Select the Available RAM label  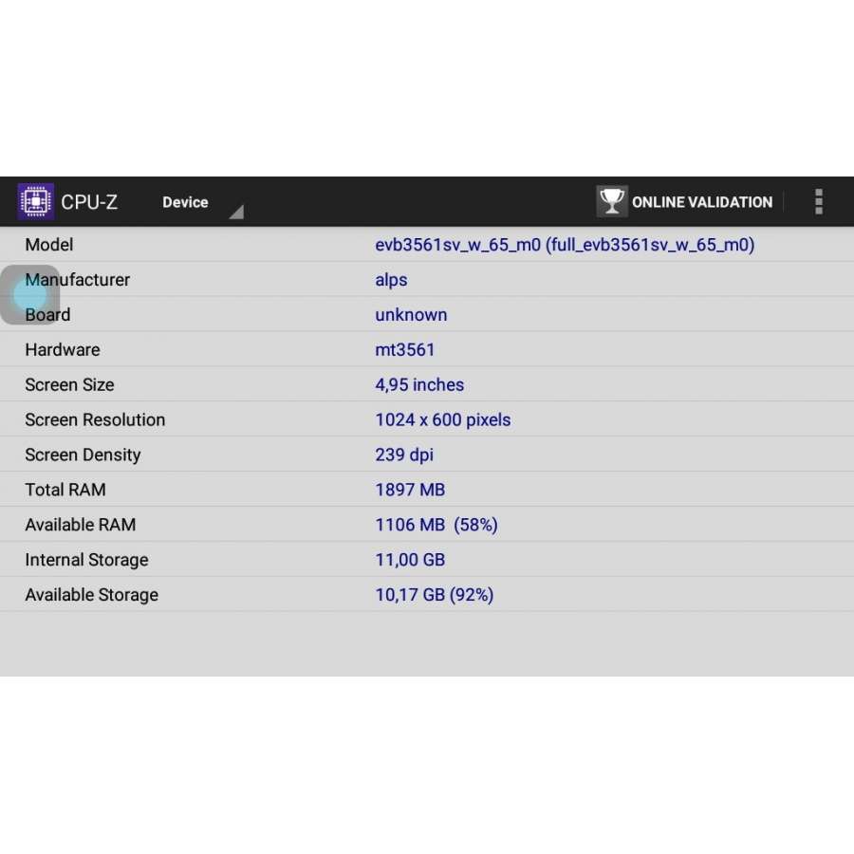point(81,525)
